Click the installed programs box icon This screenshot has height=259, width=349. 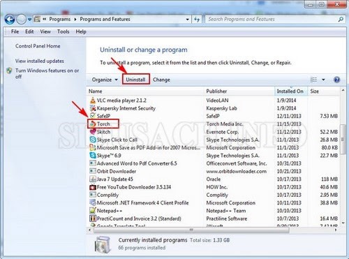(103, 244)
